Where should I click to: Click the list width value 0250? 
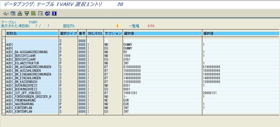(151, 26)
